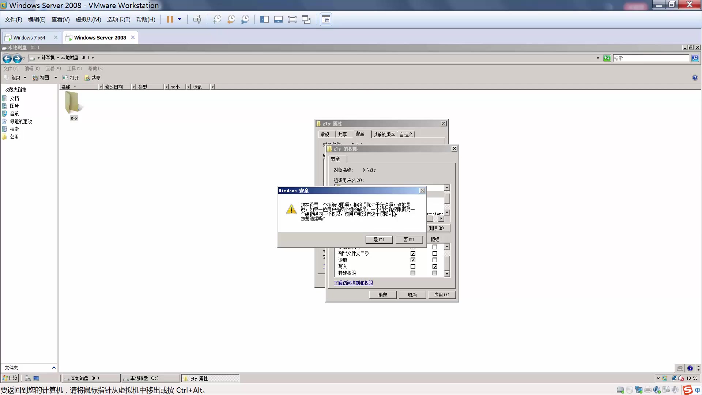The image size is (702, 395).
Task: Toggle the 读取 allow checkbox in permissions
Action: point(413,260)
